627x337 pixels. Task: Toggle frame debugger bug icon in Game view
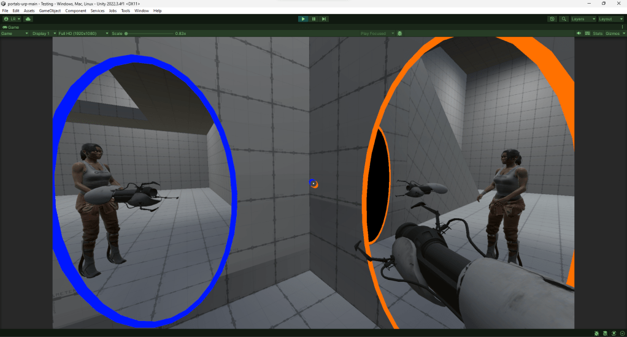point(399,33)
